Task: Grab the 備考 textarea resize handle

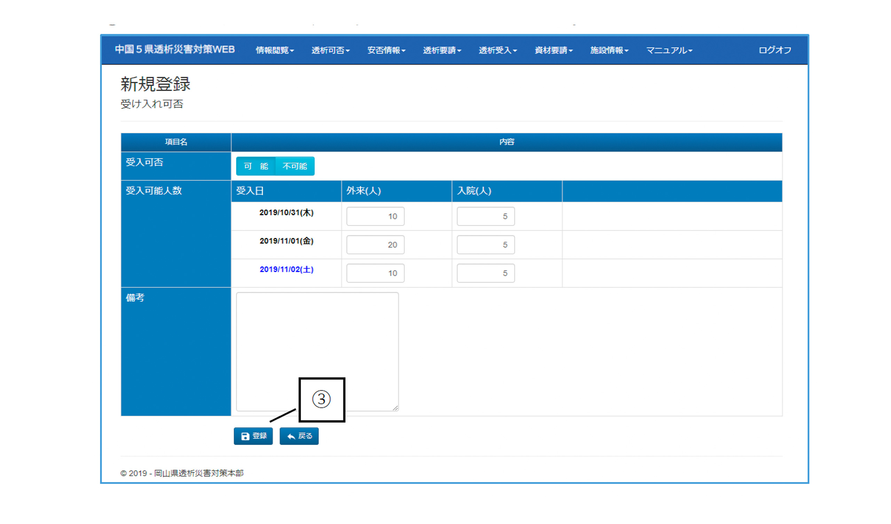Action: pos(395,408)
